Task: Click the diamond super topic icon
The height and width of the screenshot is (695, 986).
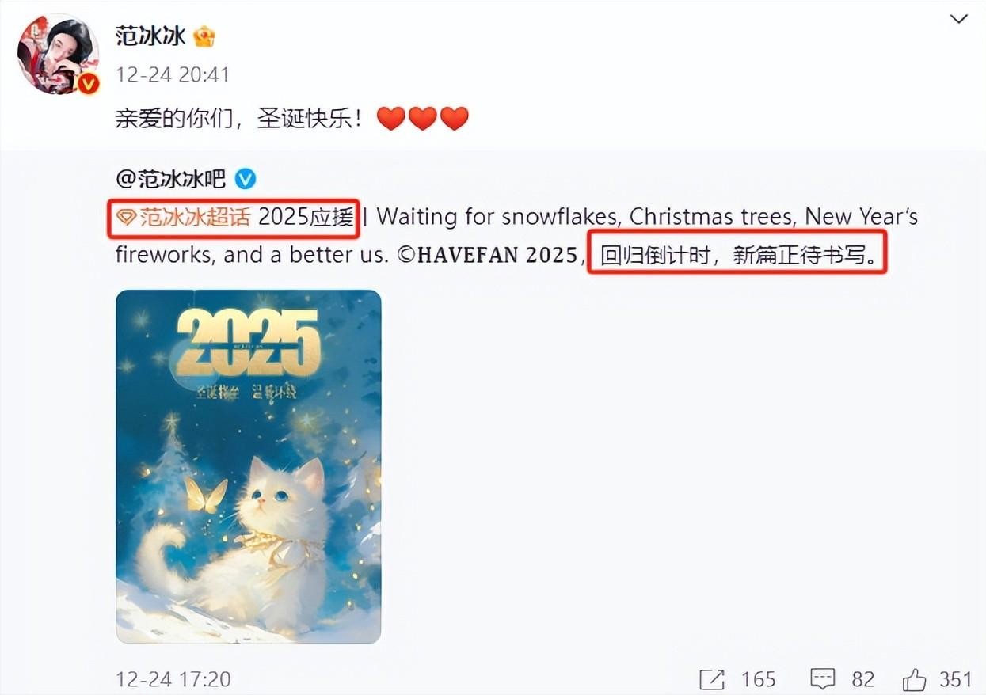Action: (127, 218)
